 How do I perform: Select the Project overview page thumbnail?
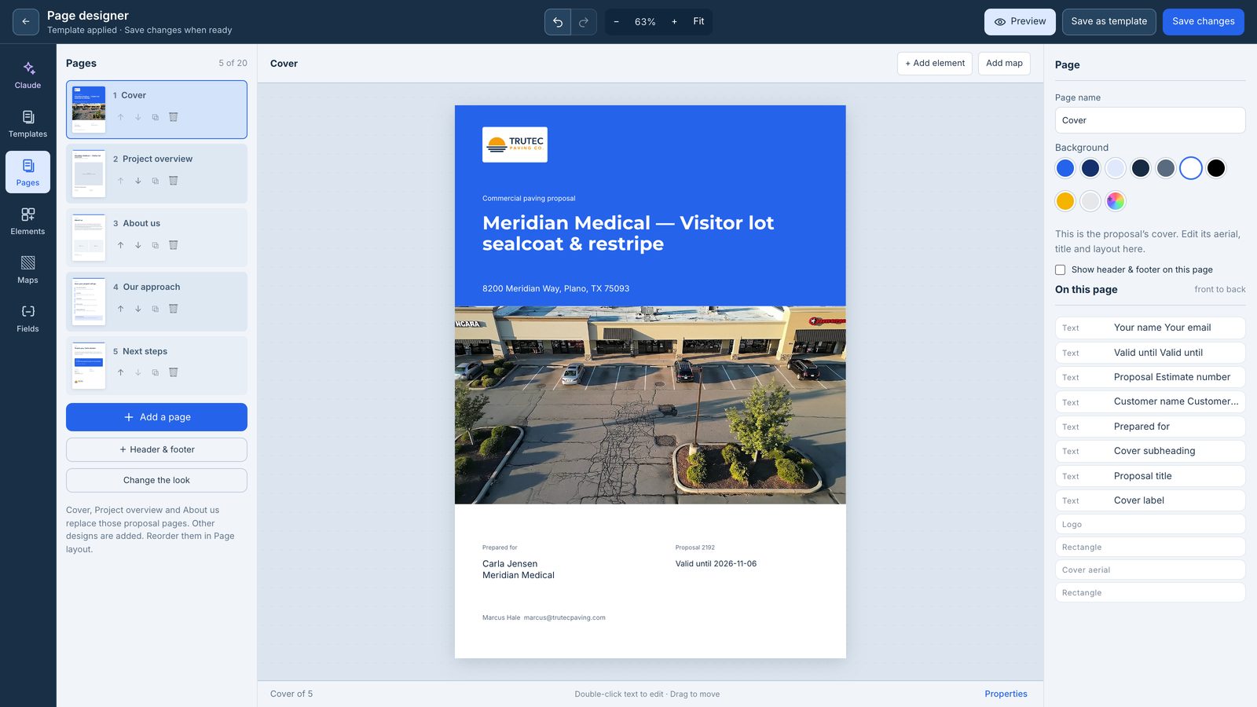pyautogui.click(x=89, y=174)
